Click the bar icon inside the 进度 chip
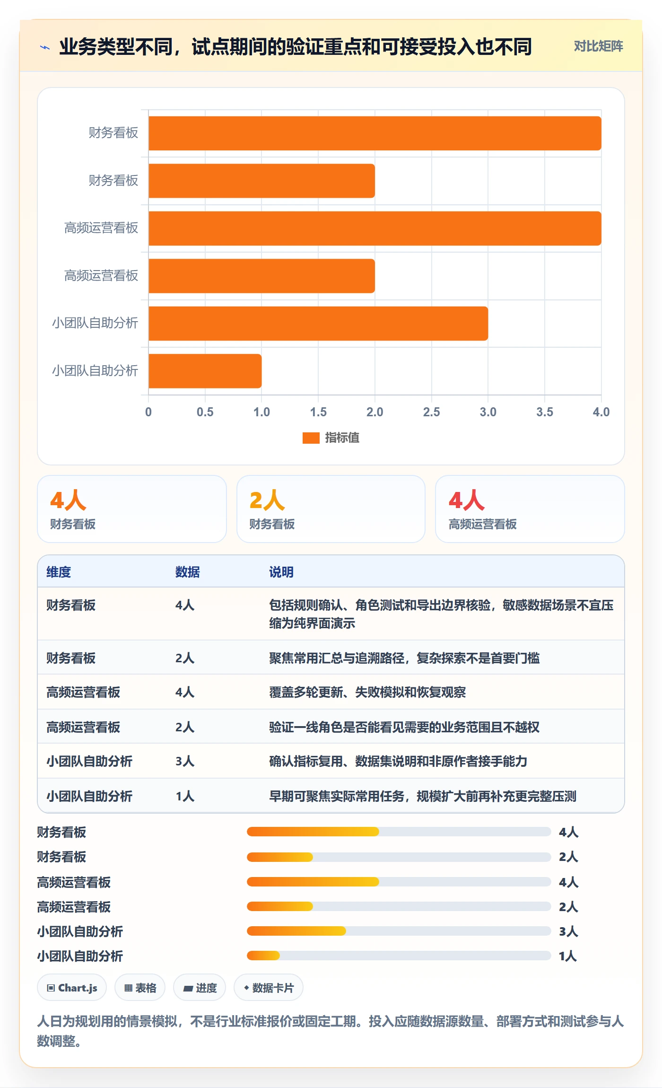 pyautogui.click(x=188, y=988)
